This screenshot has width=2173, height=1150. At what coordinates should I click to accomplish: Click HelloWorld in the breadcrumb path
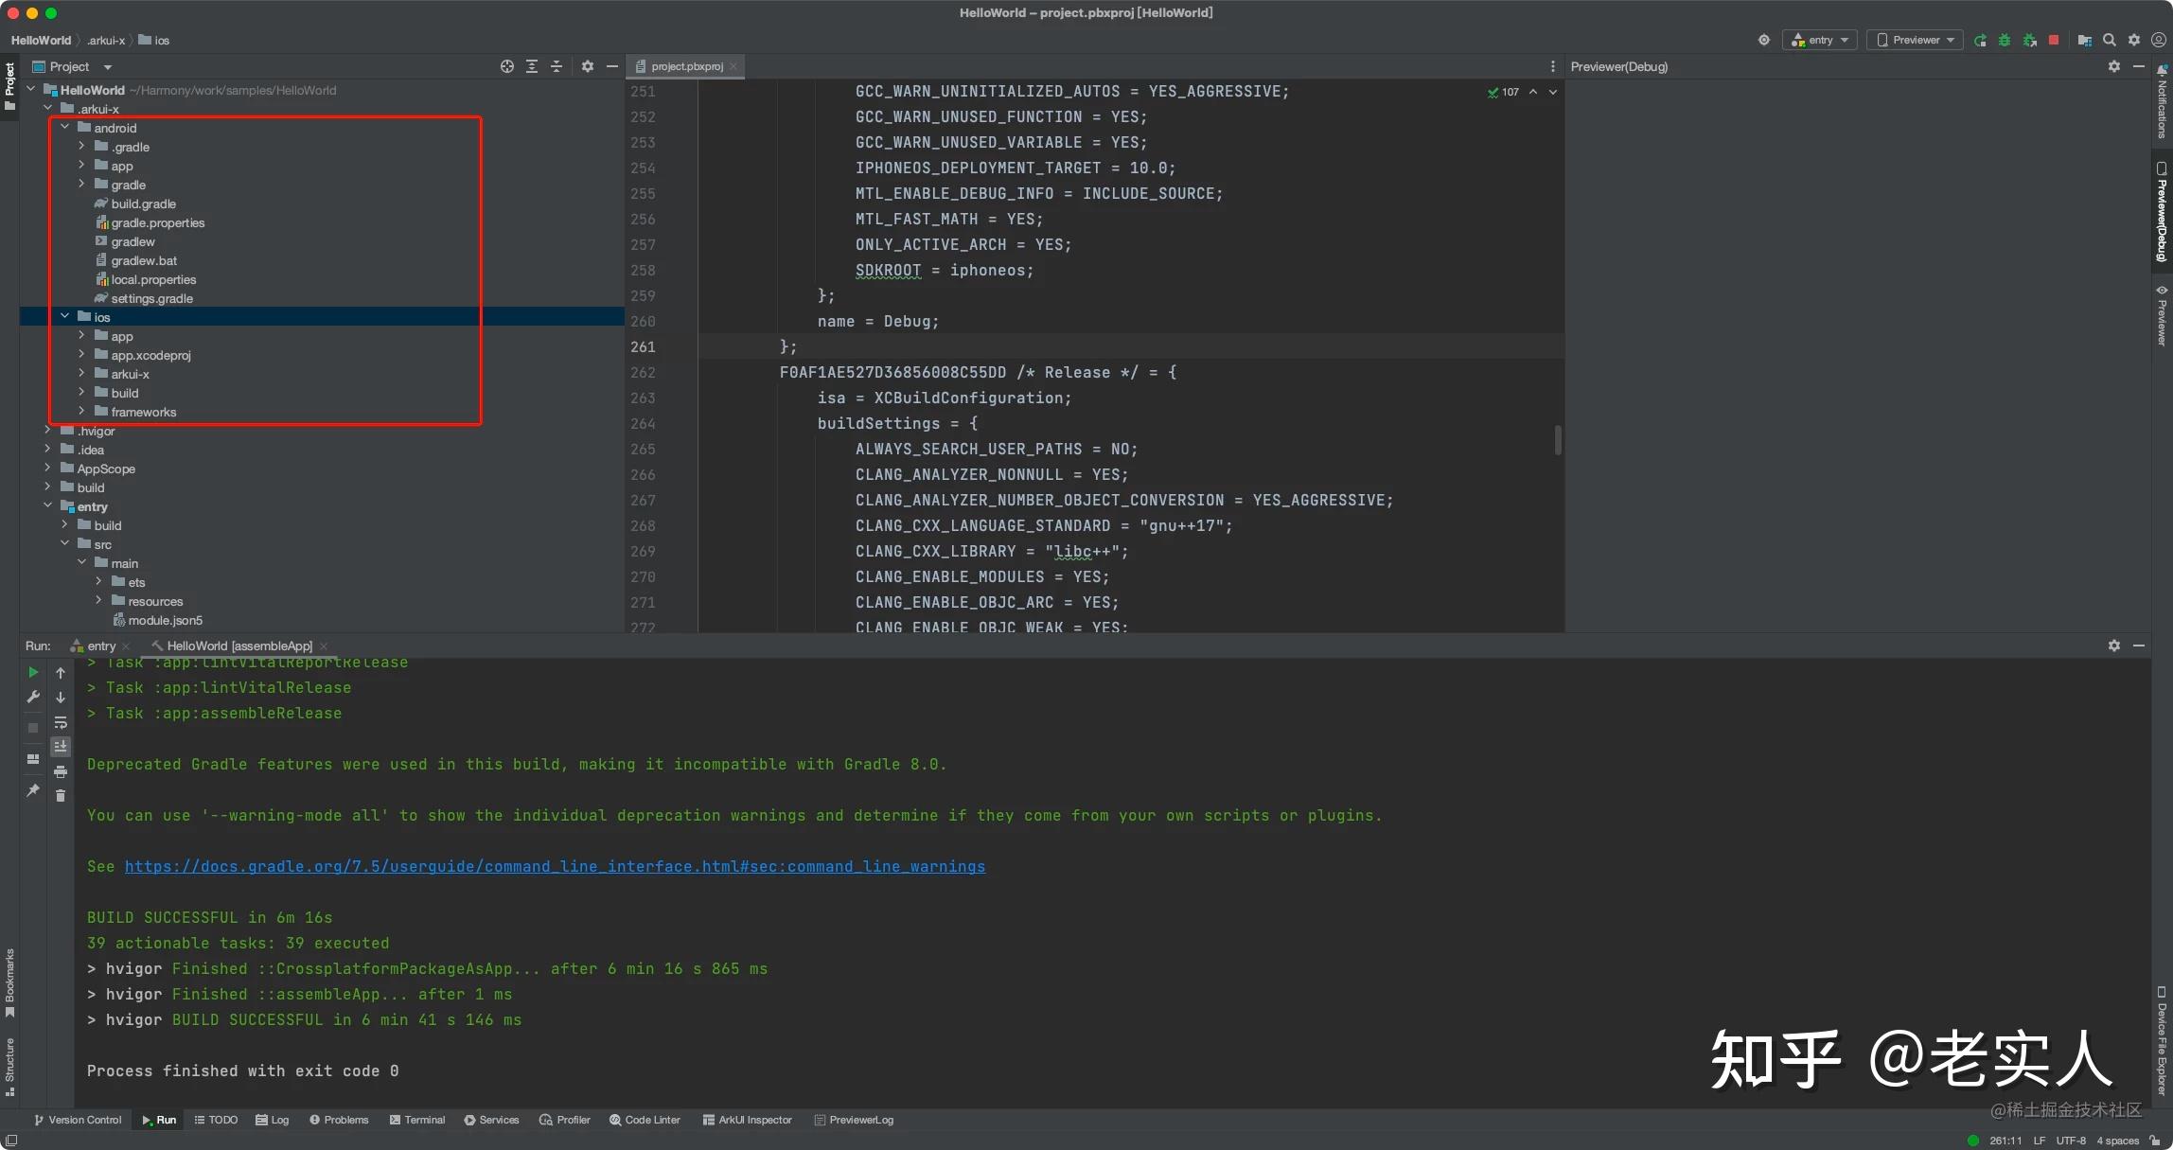[x=41, y=40]
